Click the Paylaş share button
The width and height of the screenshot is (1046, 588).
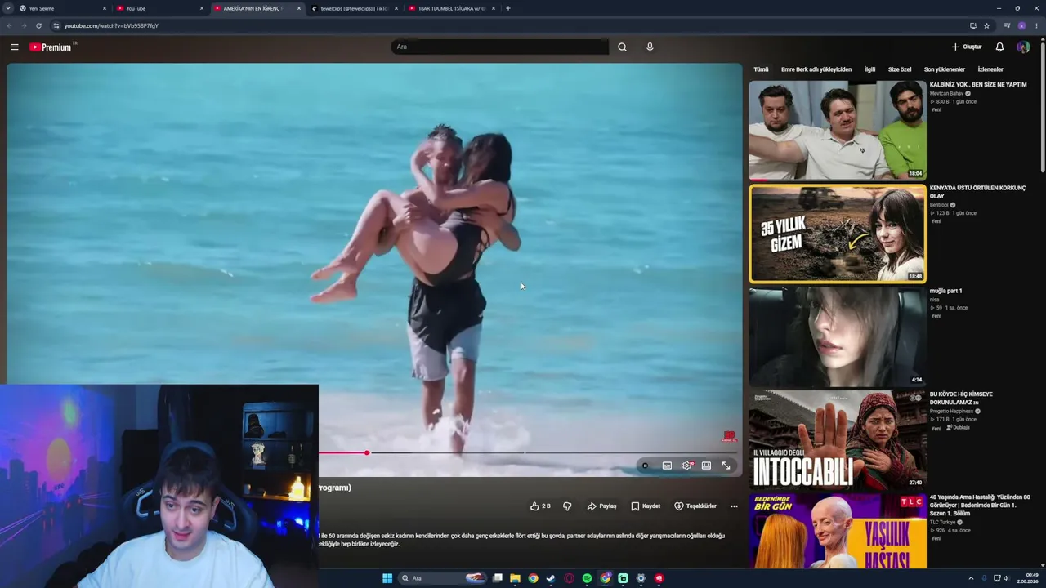point(601,506)
